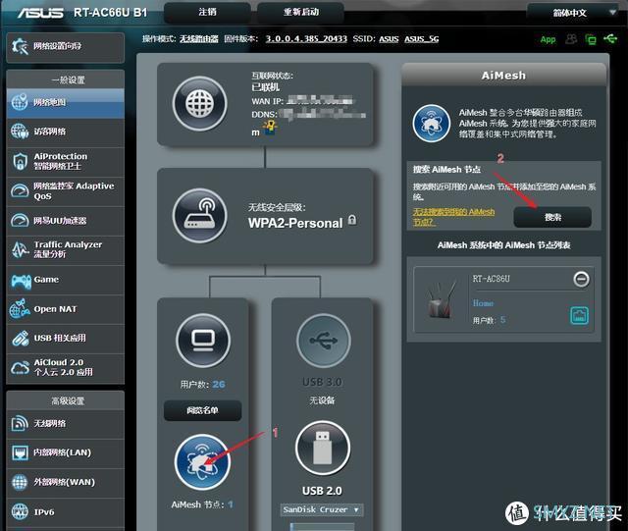The width and height of the screenshot is (628, 531).
Task: Open AiCloud 2.0 cloud icon
Action: pyautogui.click(x=20, y=367)
